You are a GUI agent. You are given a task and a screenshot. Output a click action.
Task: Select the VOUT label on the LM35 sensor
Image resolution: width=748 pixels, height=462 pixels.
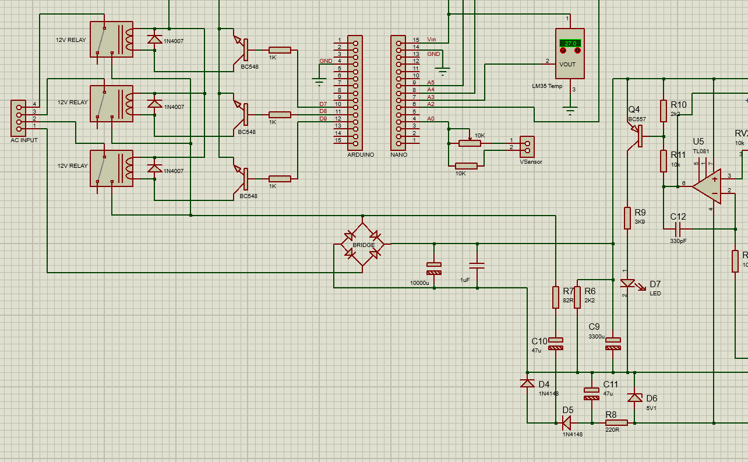pos(567,64)
